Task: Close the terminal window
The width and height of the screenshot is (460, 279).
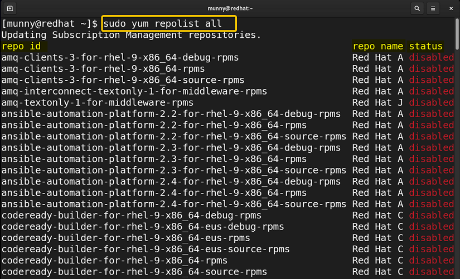Action: (x=451, y=8)
